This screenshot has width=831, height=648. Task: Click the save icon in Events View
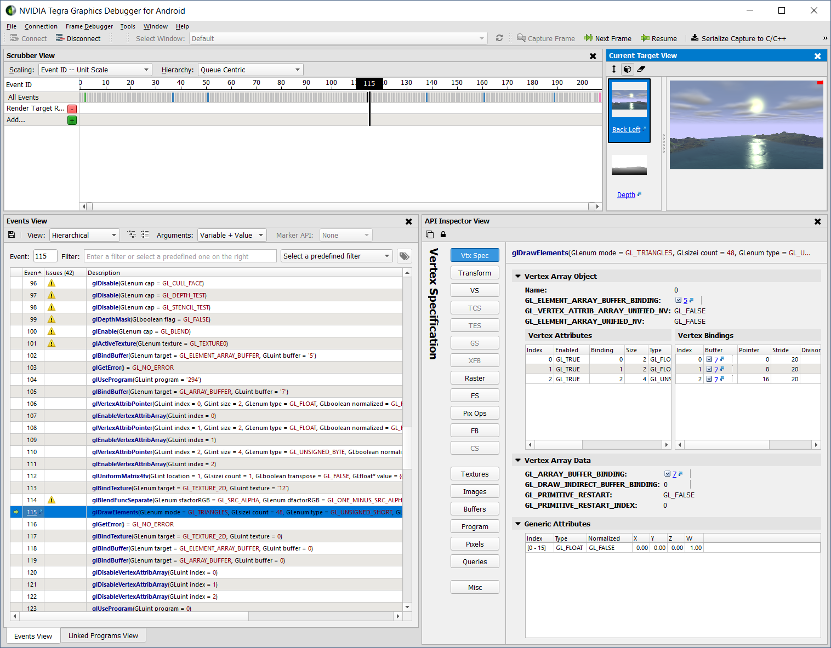point(12,234)
